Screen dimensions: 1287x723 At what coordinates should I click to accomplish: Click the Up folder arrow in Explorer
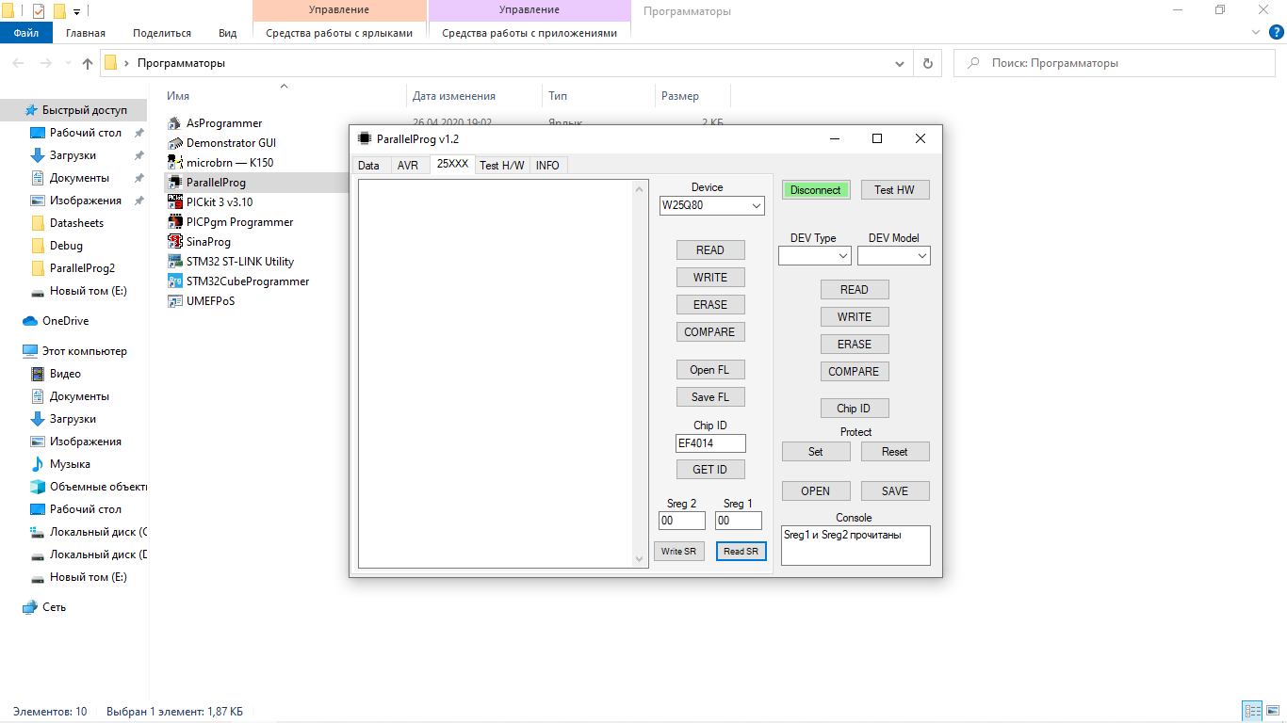(x=88, y=63)
